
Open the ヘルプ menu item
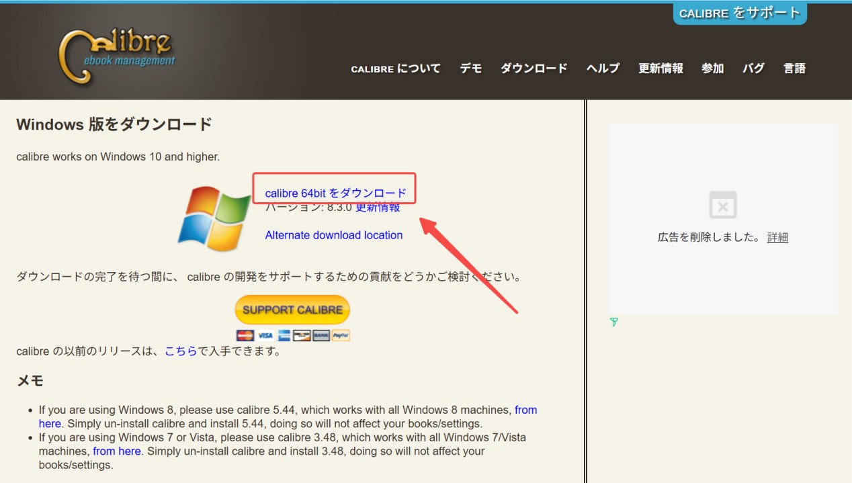603,69
